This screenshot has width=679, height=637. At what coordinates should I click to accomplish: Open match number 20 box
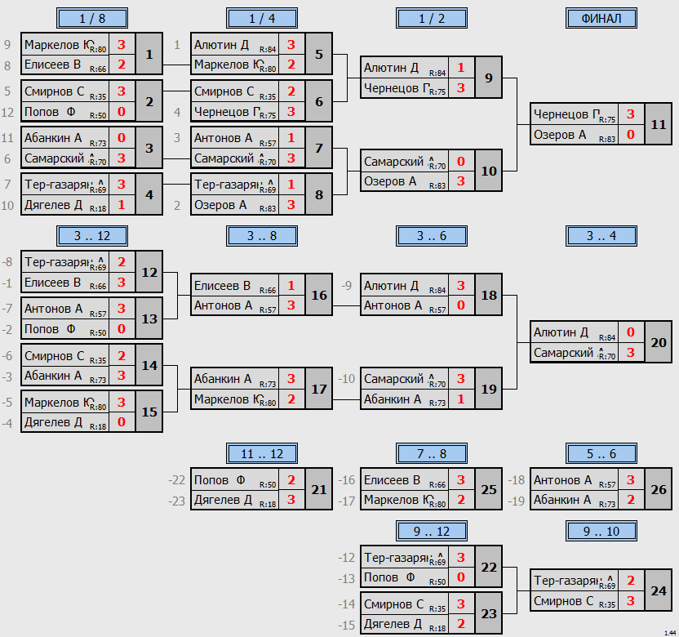[659, 342]
